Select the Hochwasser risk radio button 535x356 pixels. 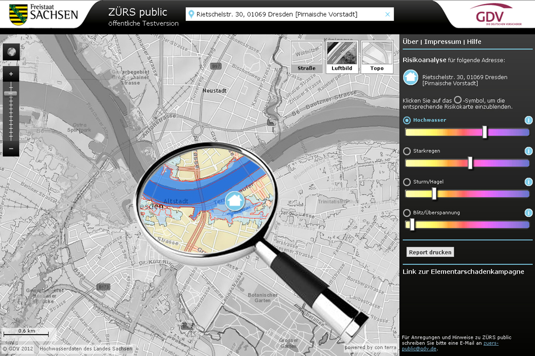coord(407,120)
